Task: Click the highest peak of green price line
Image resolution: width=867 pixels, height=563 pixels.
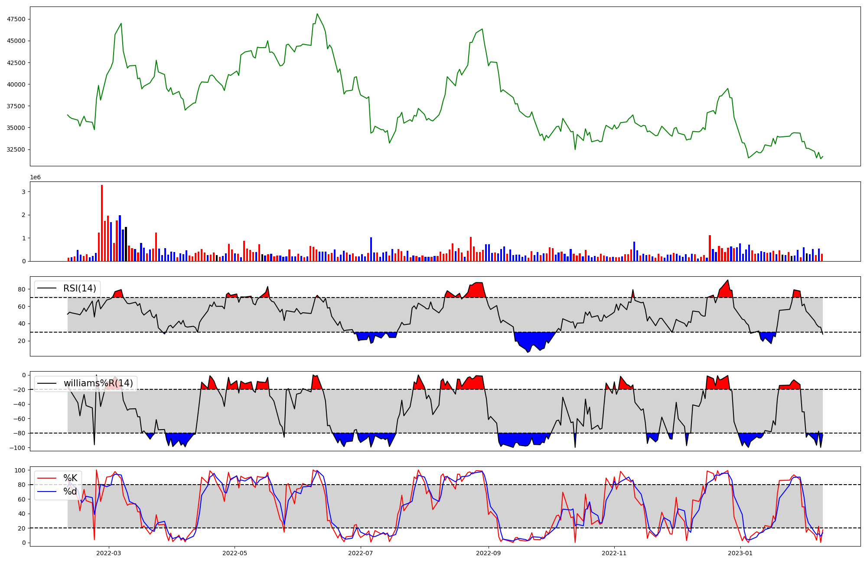Action: [317, 14]
